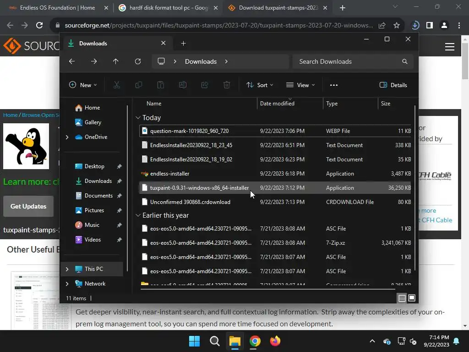Select tuxpaint-0.9.31-windows-x86_64-installer file
The height and width of the screenshot is (352, 469).
point(275,187)
